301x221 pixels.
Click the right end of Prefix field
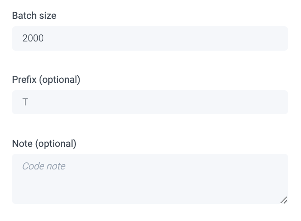(x=276, y=102)
